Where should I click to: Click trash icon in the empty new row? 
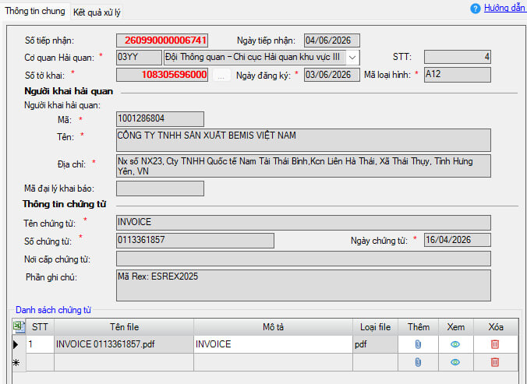495,362
